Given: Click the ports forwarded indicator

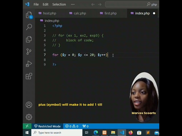Looking at the screenshot, I should click(86, 126).
